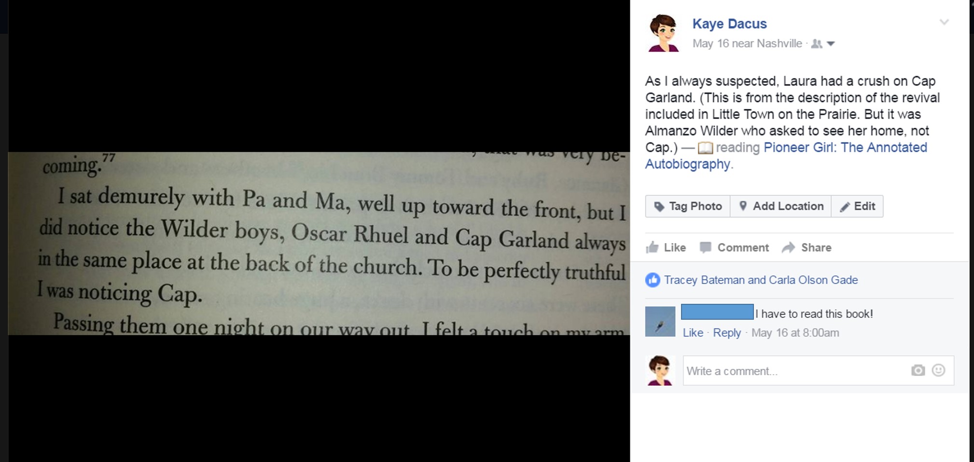
Task: Open the emoji smiley picker
Action: click(x=938, y=370)
